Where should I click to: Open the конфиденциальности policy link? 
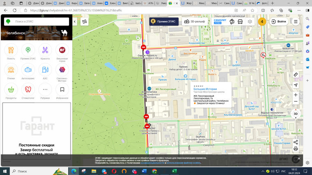pos(152,163)
